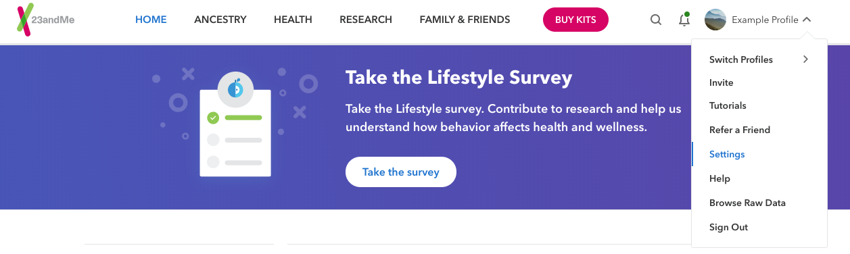Go to the HOME navigation tab

coord(151,20)
